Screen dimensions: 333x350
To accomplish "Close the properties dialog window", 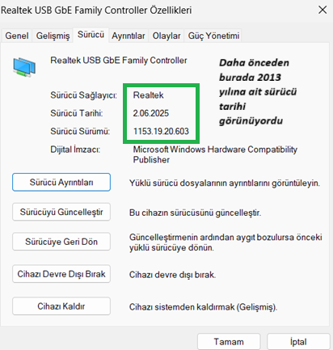I will [322, 11].
